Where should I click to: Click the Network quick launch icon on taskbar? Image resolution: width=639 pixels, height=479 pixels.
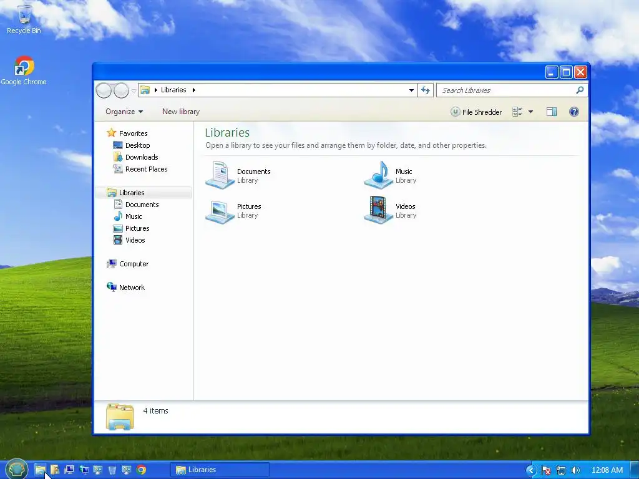pos(84,470)
